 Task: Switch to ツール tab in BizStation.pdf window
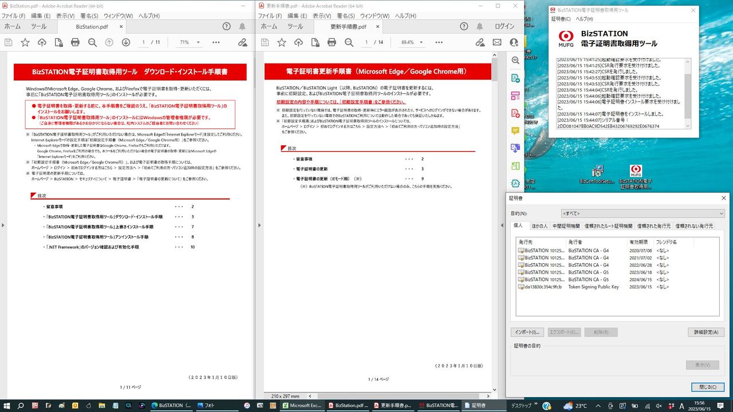click(39, 26)
